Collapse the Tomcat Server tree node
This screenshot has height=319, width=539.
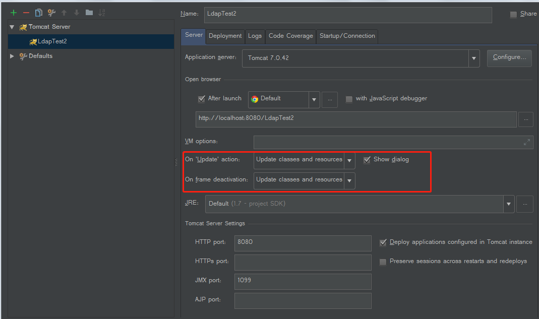[12, 27]
